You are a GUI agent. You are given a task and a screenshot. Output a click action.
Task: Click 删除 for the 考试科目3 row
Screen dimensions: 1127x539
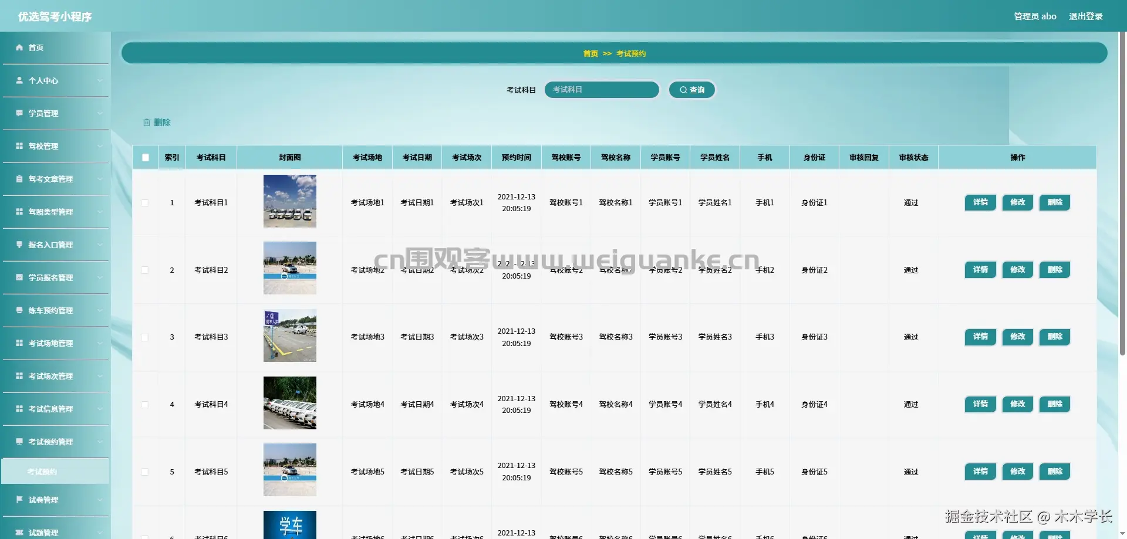pyautogui.click(x=1055, y=337)
